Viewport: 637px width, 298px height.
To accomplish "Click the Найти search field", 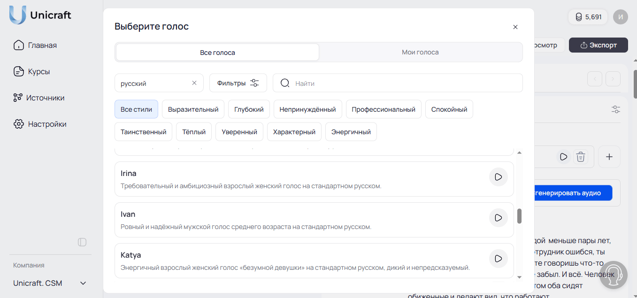I will pyautogui.click(x=398, y=83).
